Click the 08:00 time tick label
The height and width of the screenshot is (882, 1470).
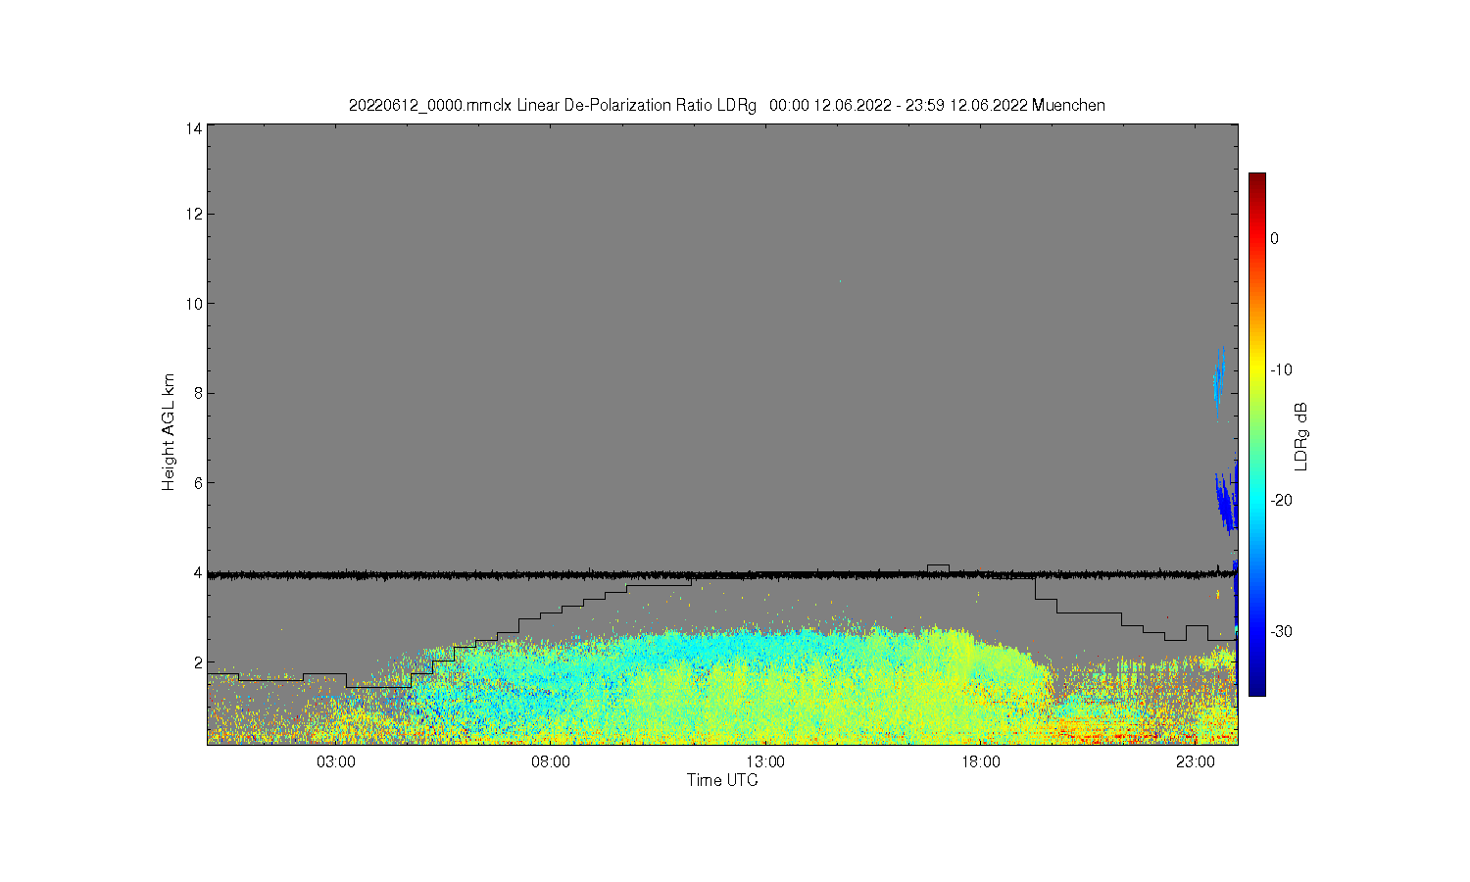tap(551, 762)
